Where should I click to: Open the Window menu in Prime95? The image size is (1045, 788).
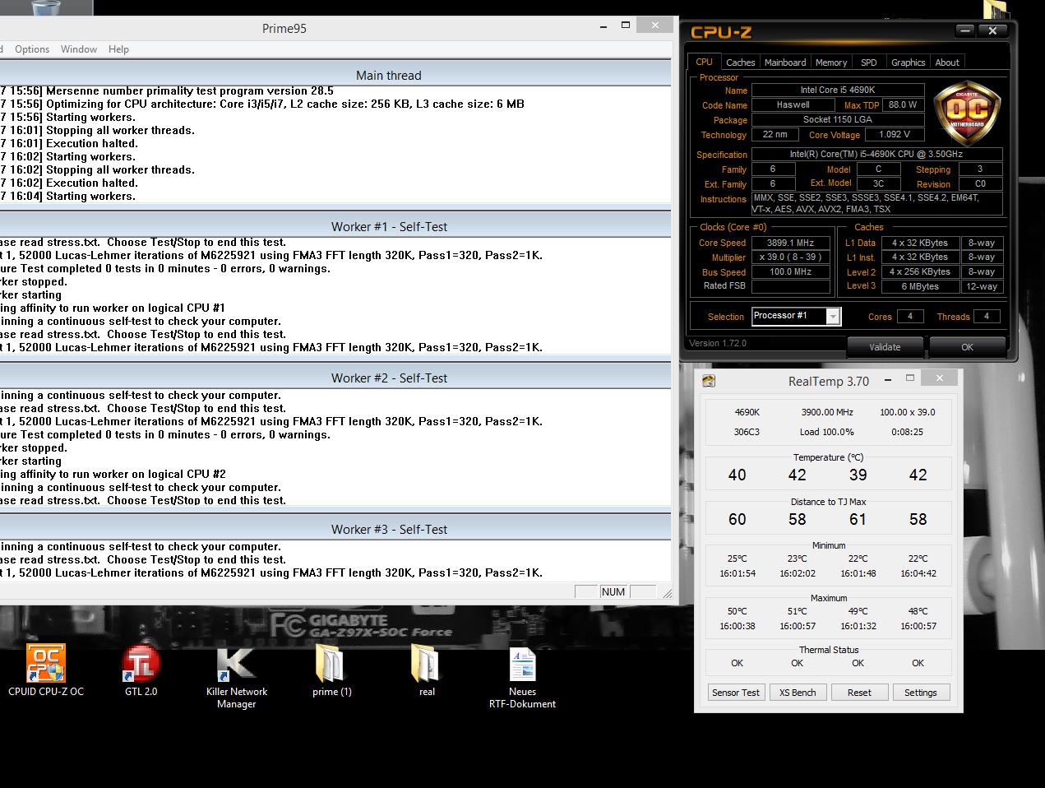(79, 49)
